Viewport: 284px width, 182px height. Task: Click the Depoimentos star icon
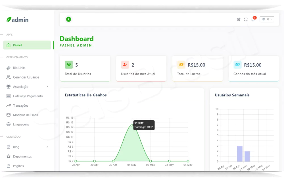(9, 156)
